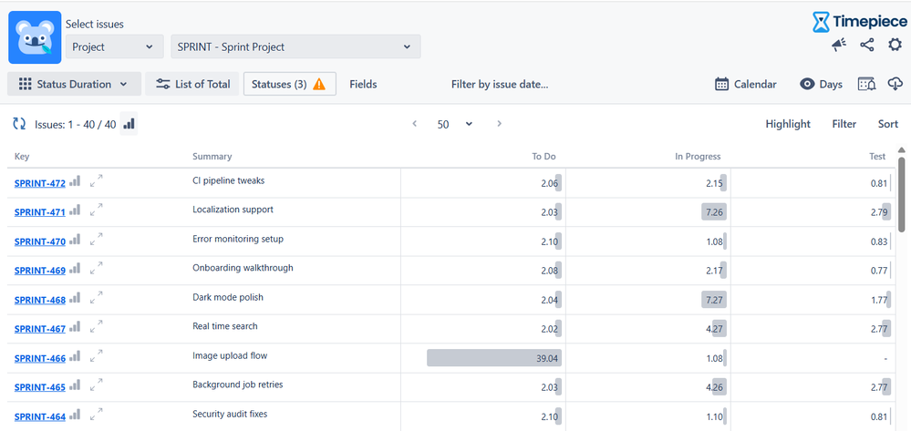Select Localization support summary text
The width and height of the screenshot is (911, 431).
pyautogui.click(x=233, y=209)
